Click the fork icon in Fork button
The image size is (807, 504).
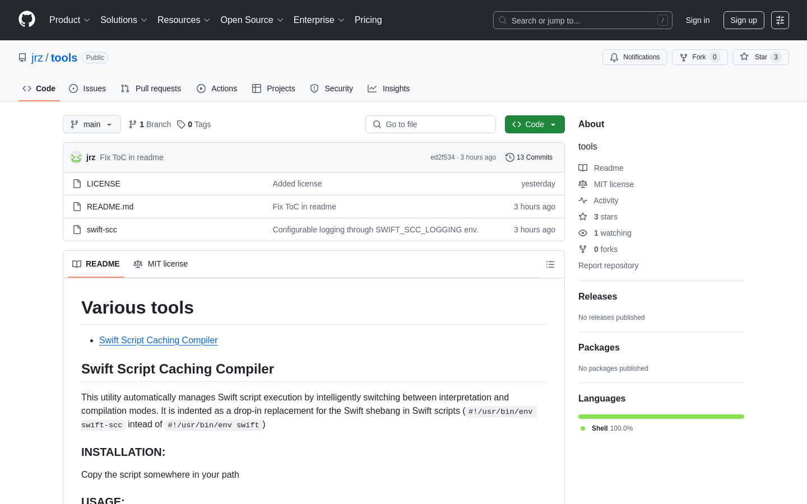pyautogui.click(x=684, y=57)
